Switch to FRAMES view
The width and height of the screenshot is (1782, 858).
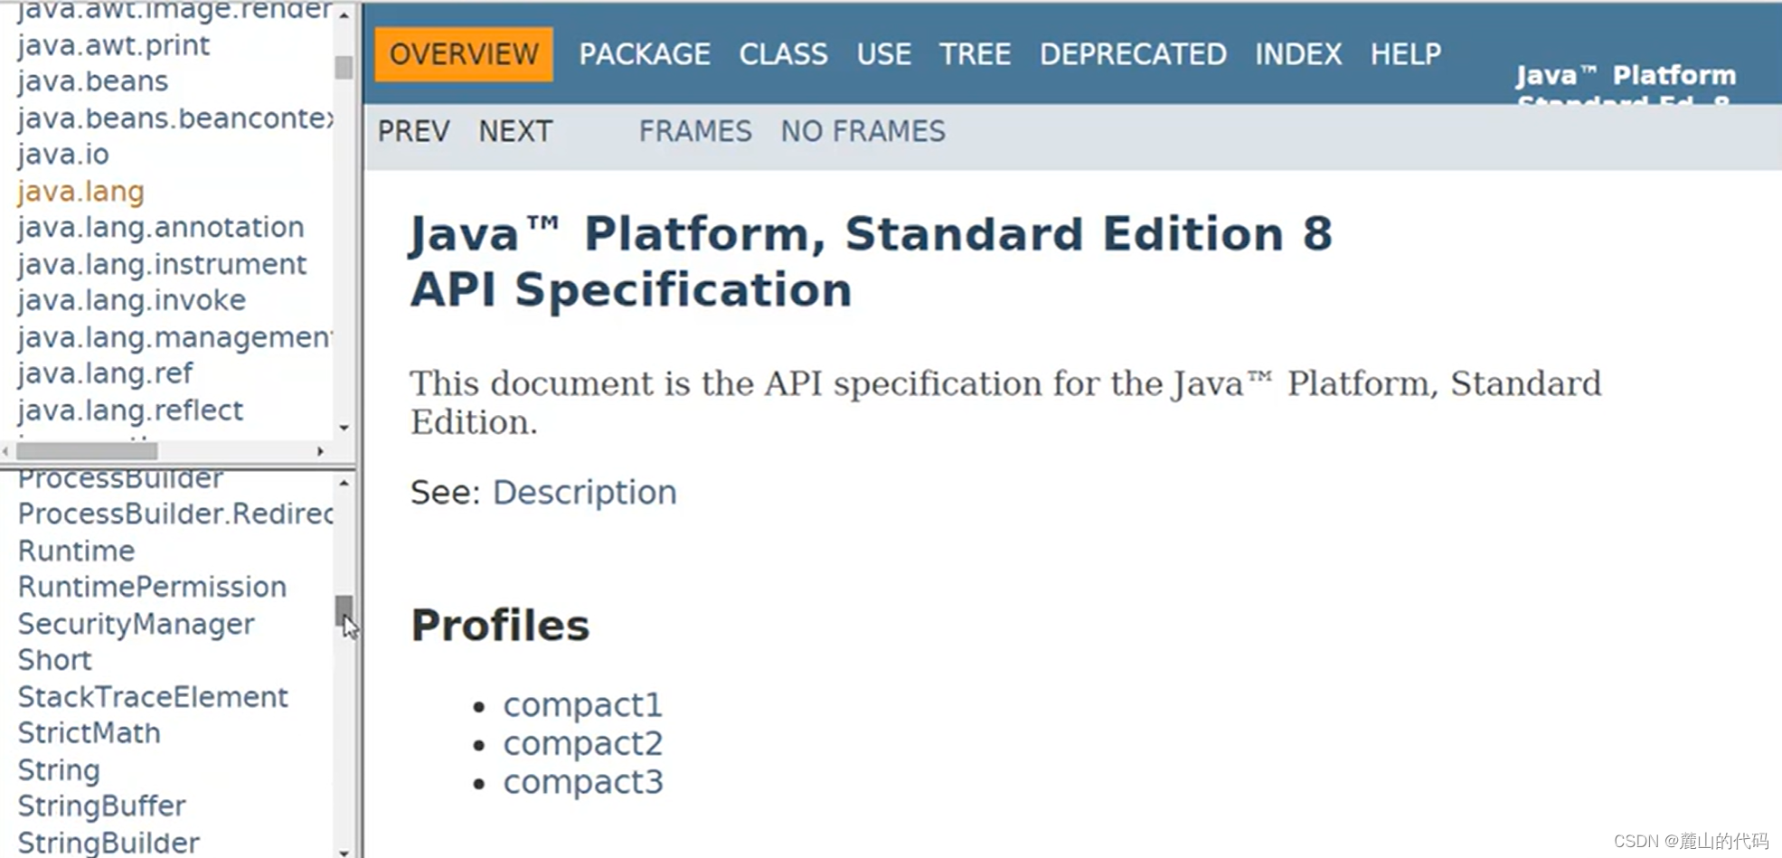(x=695, y=131)
